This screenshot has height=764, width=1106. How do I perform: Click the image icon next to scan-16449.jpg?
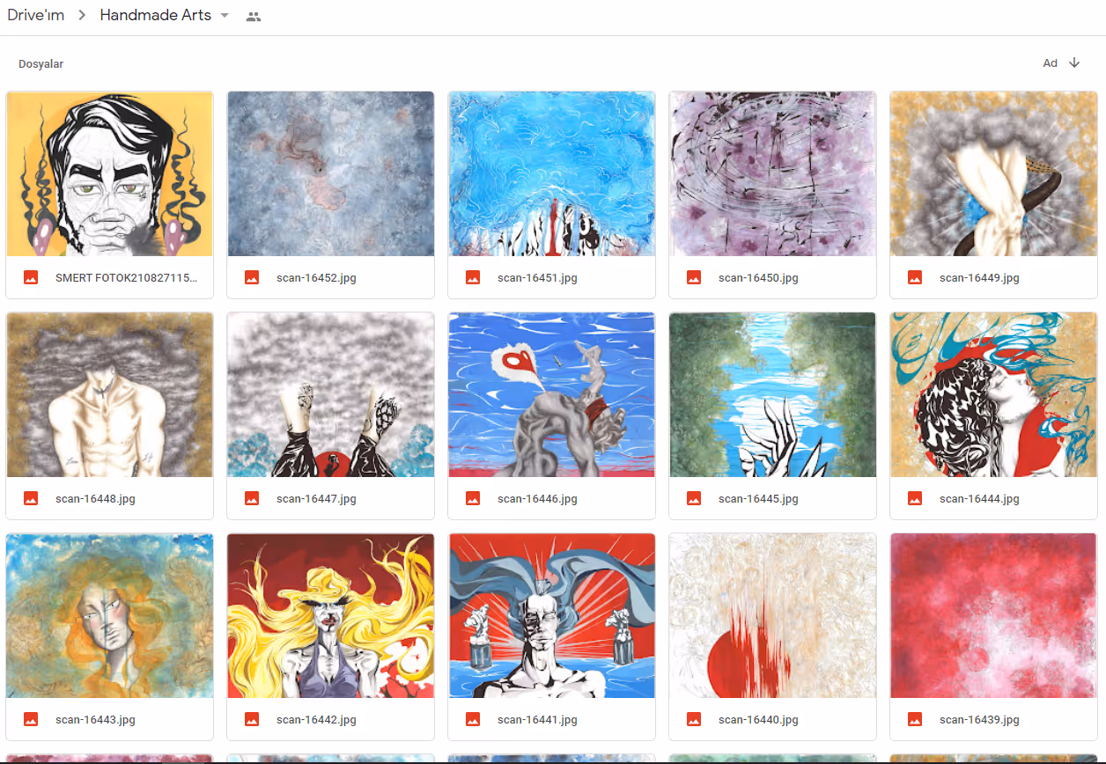915,277
